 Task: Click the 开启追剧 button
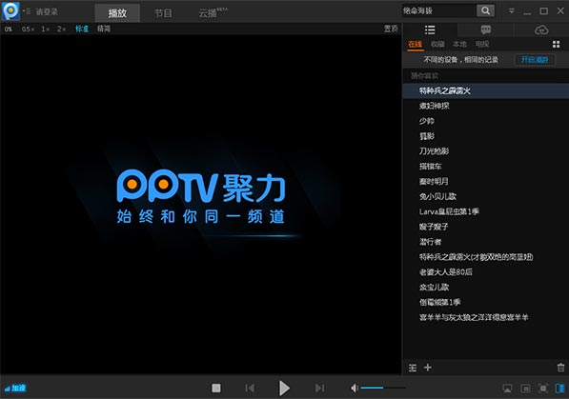pos(535,60)
